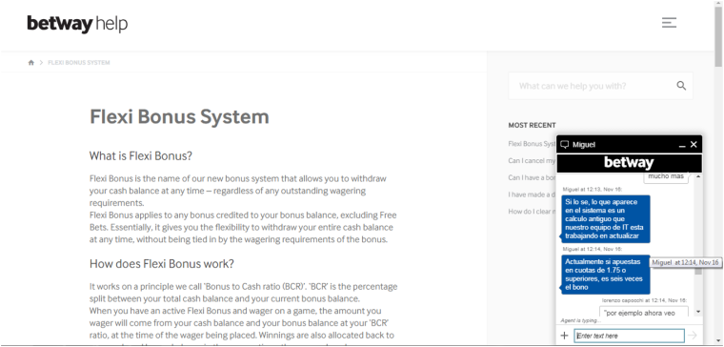Click 'What is Flexi Bonus?' heading
This screenshot has width=724, height=347.
(x=141, y=156)
